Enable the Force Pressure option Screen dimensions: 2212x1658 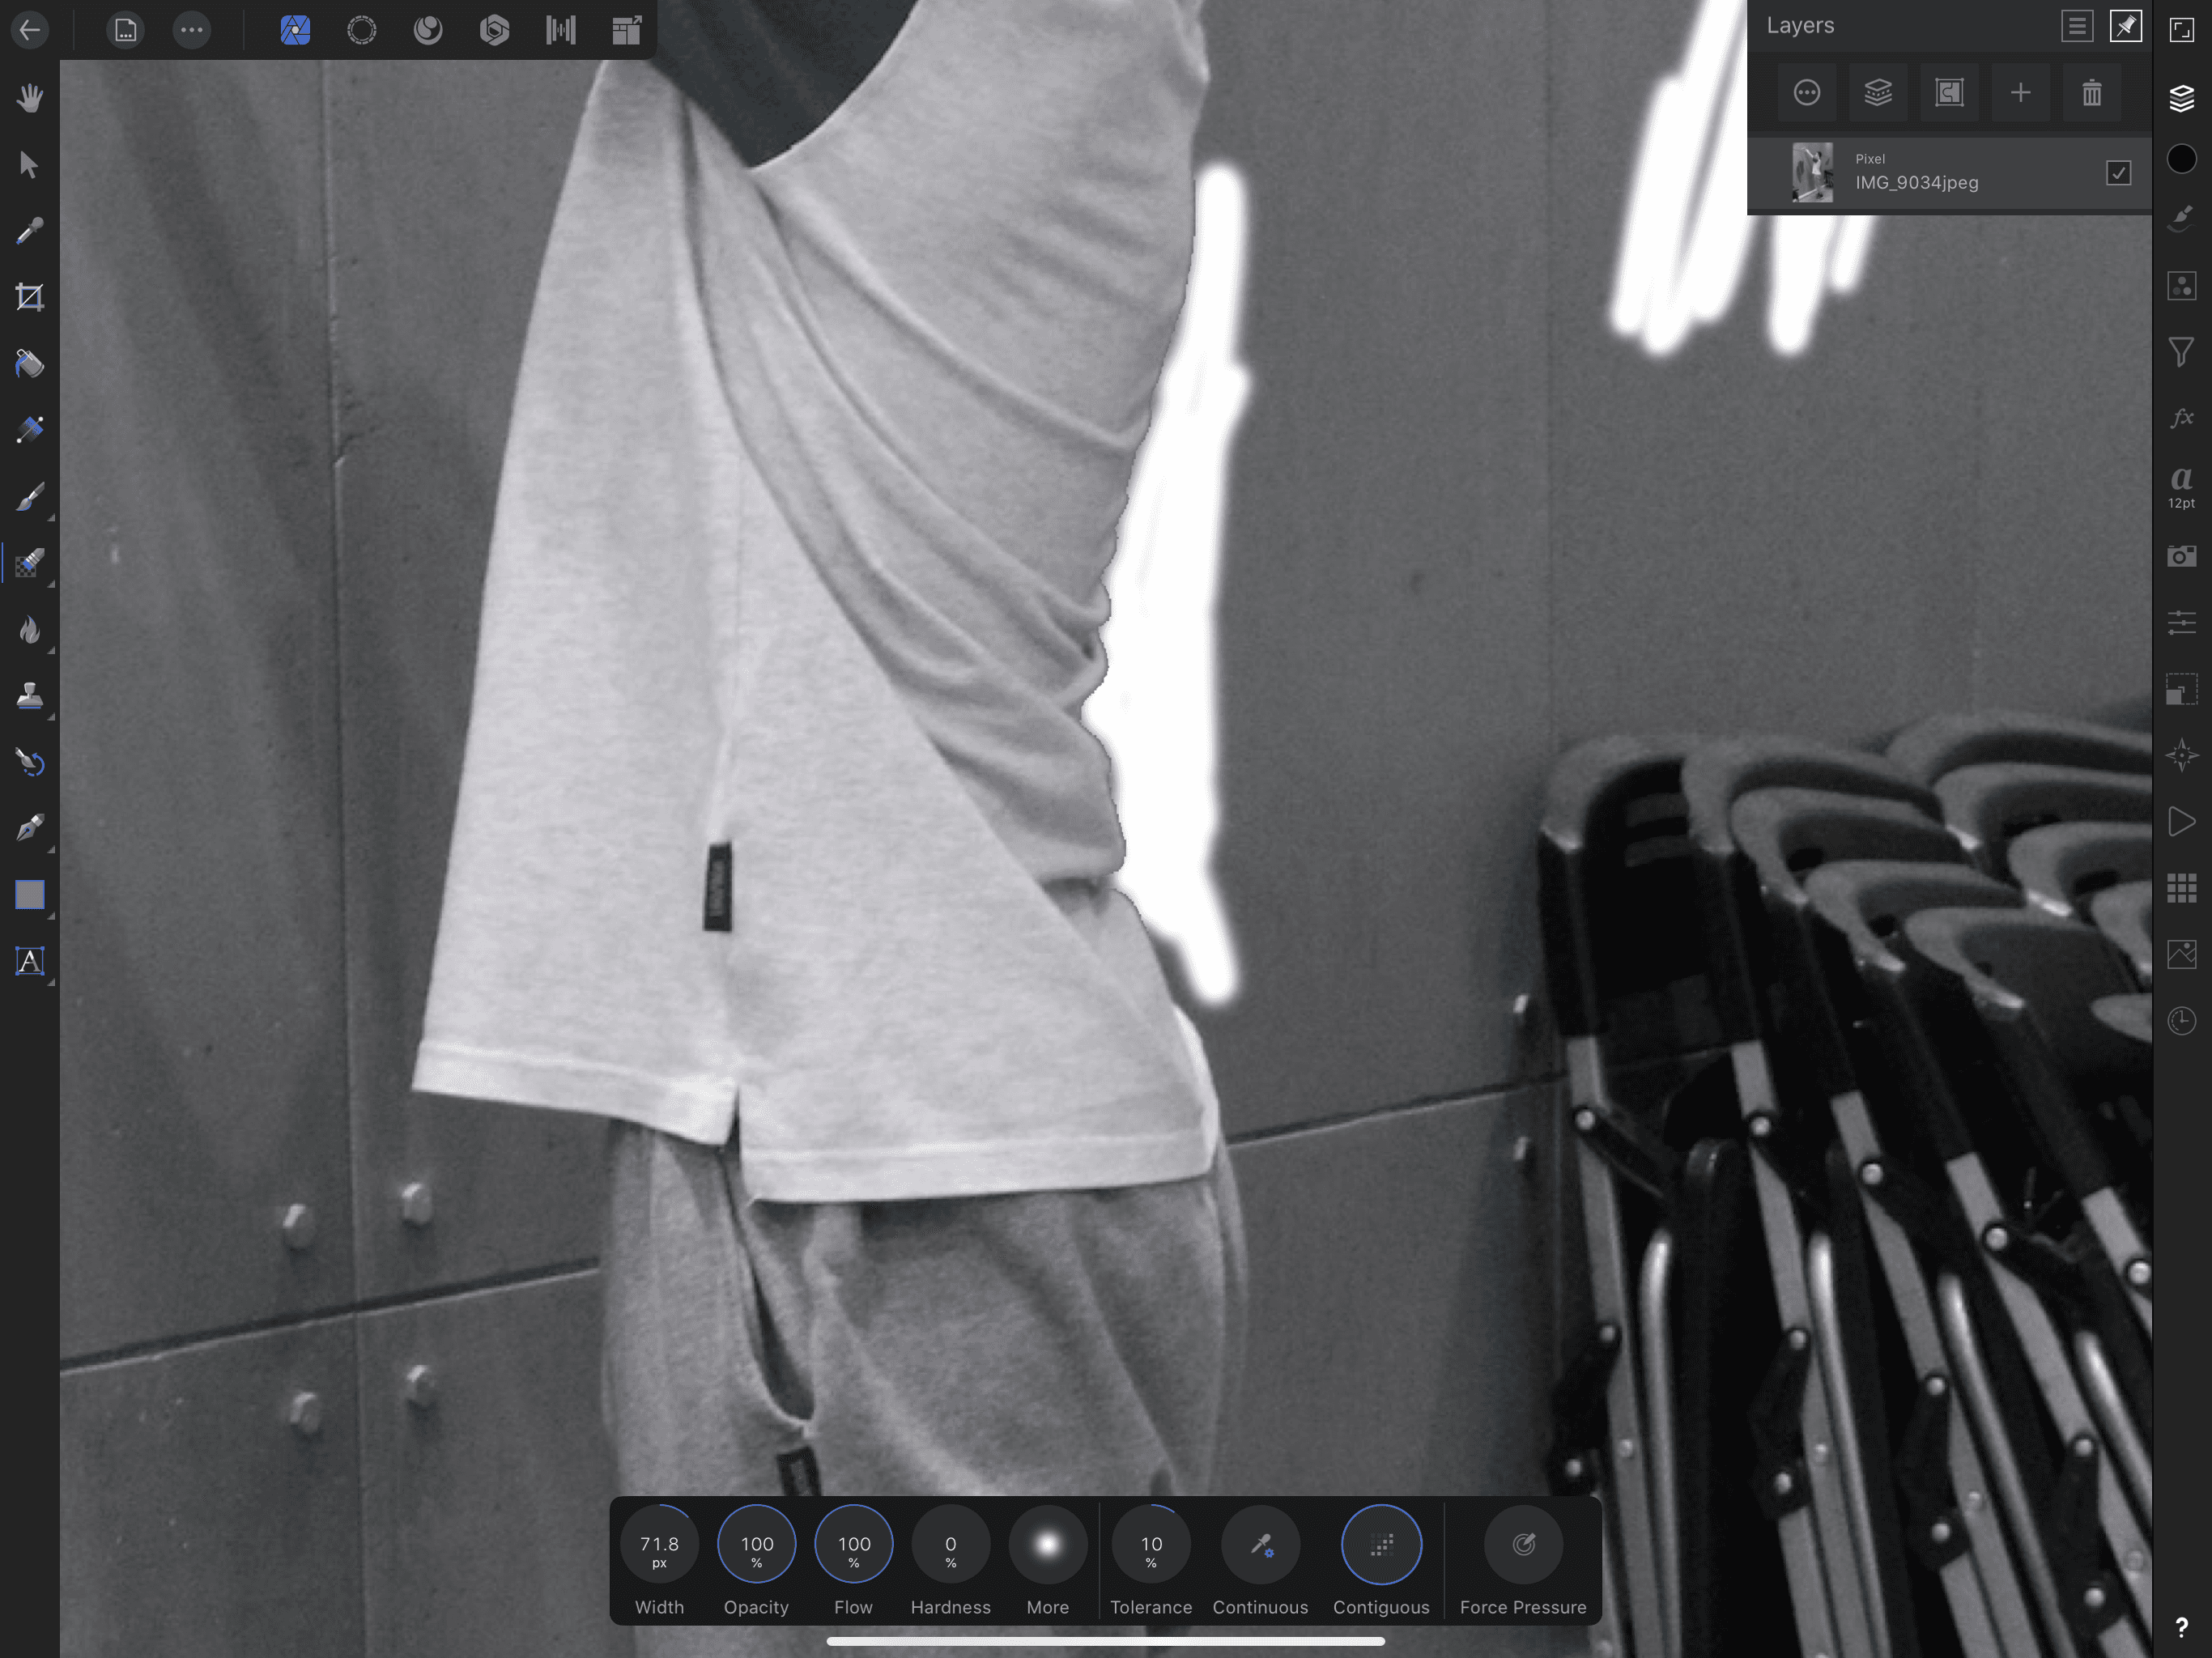pos(1522,1544)
